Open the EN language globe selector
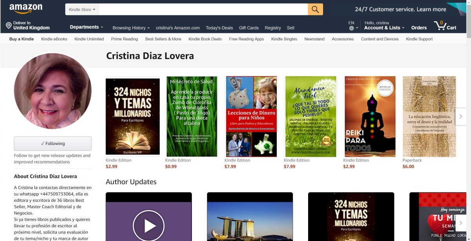This screenshot has height=241, width=471. tap(353, 25)
